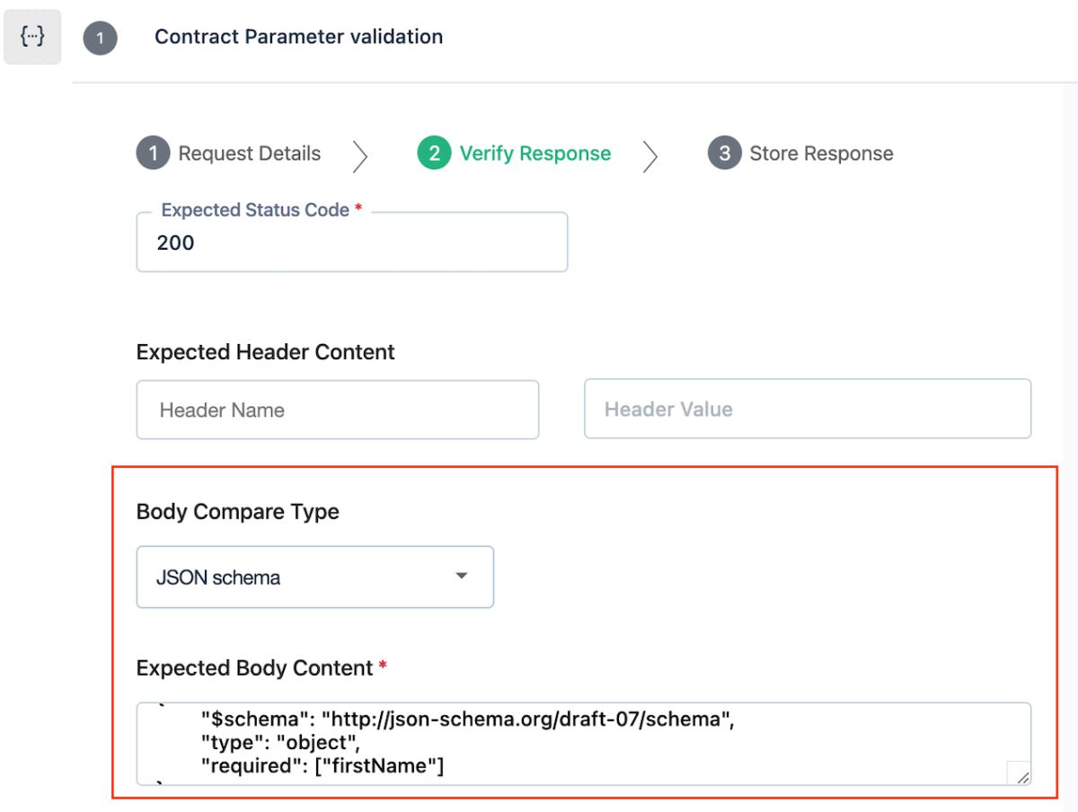This screenshot has width=1078, height=812.
Task: Click the Body Compare Type heading
Action: [x=237, y=512]
